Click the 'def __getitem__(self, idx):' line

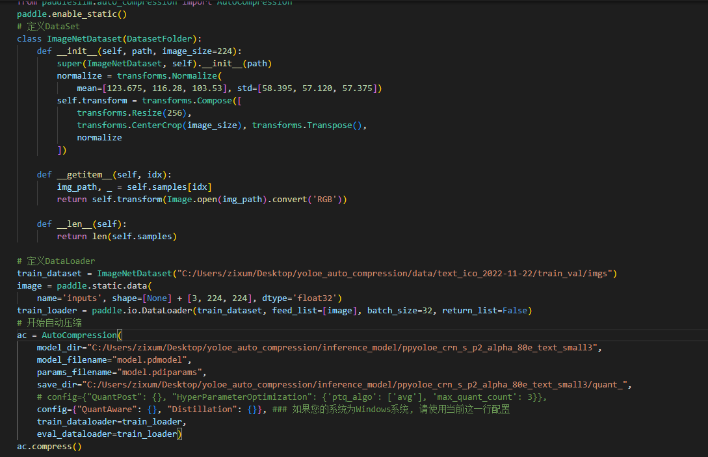point(104,174)
